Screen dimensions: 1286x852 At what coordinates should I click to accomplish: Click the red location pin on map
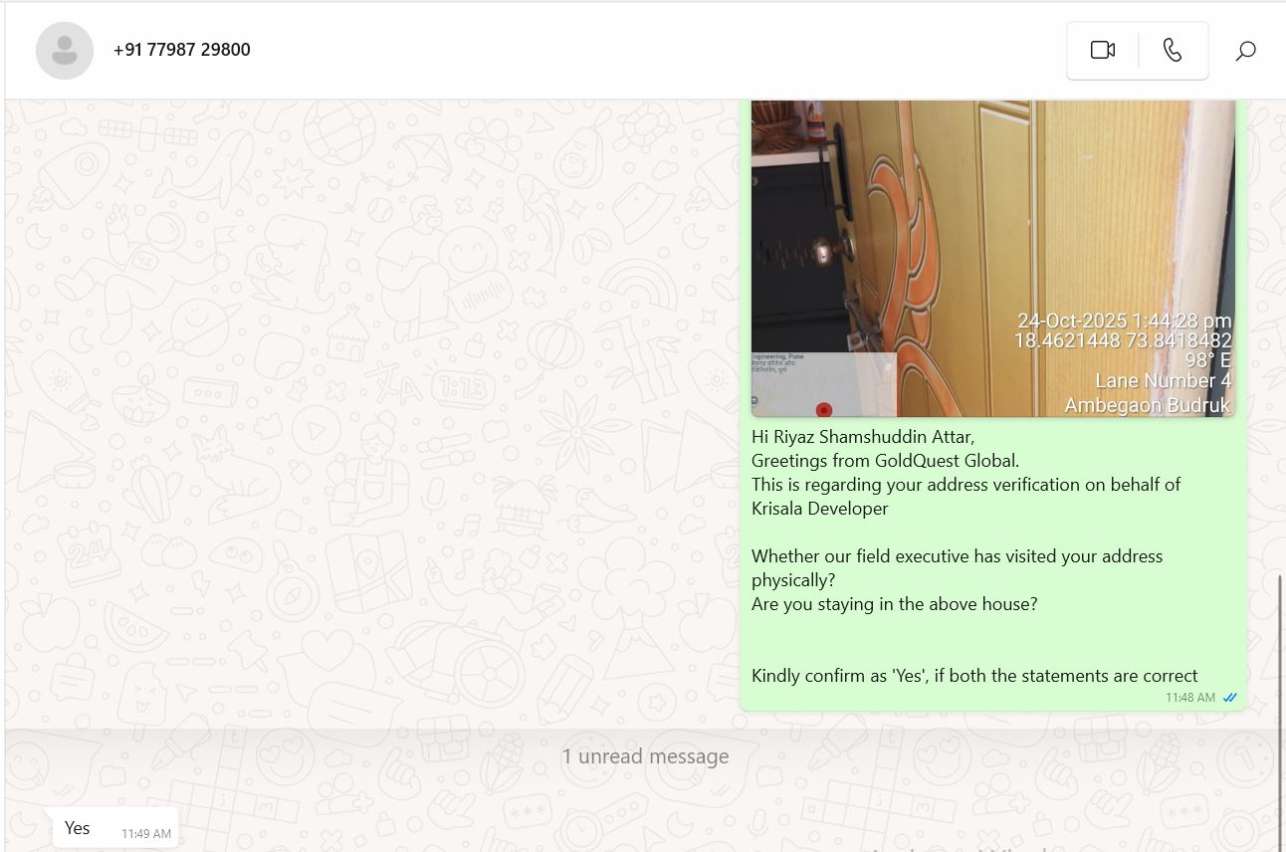[823, 409]
